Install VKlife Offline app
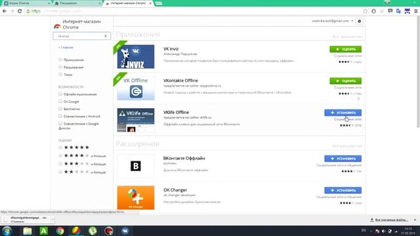The width and height of the screenshot is (420, 236). coord(343,113)
